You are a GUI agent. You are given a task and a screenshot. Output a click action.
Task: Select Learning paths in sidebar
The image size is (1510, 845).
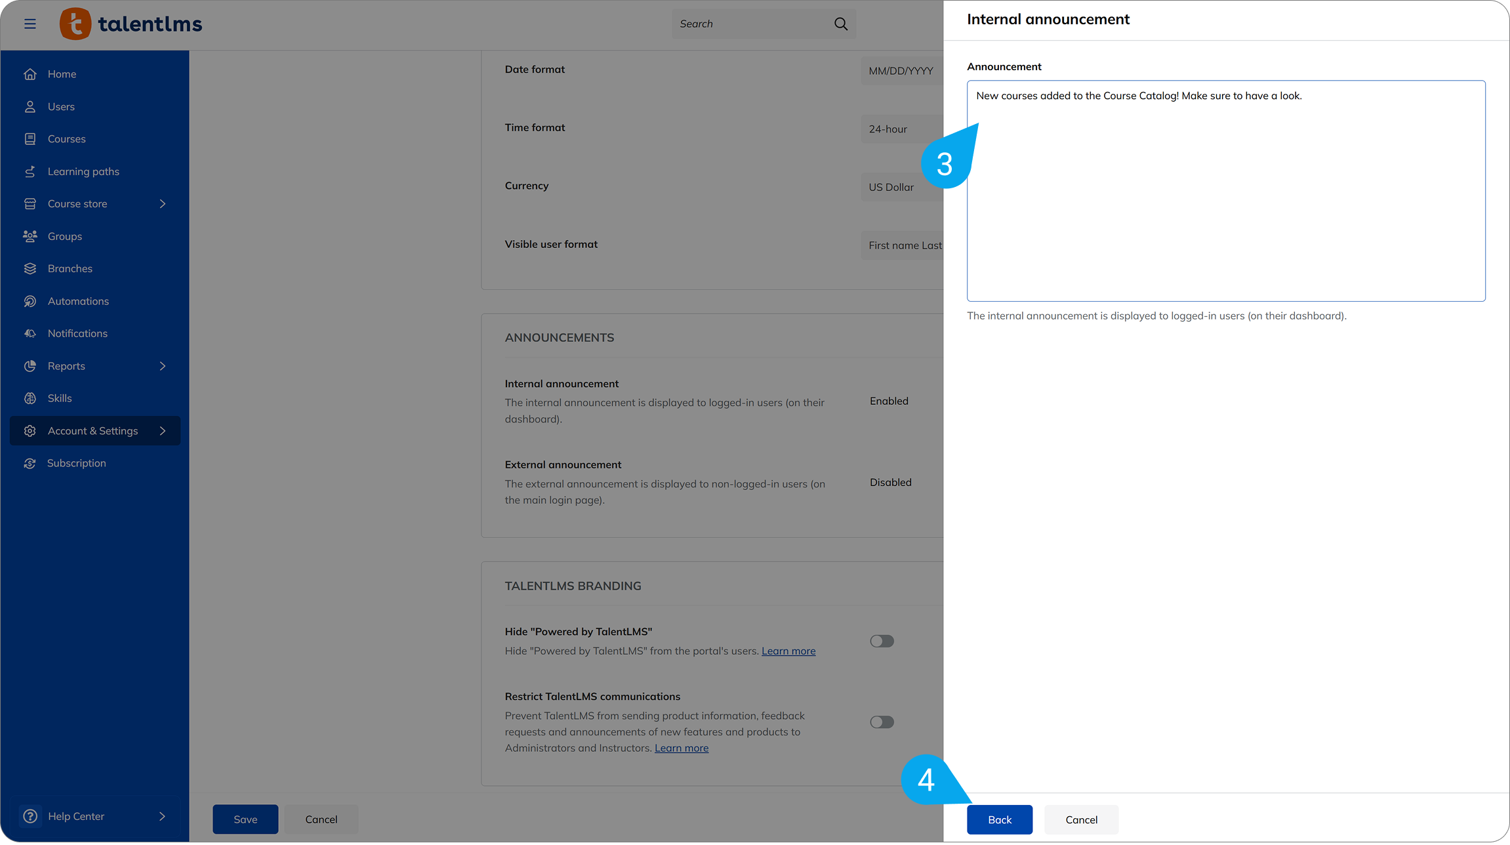point(83,171)
